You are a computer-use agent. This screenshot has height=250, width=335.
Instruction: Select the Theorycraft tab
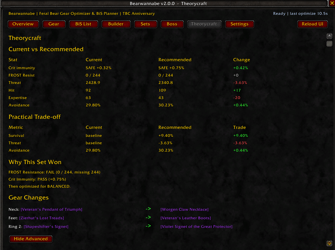tap(204, 24)
